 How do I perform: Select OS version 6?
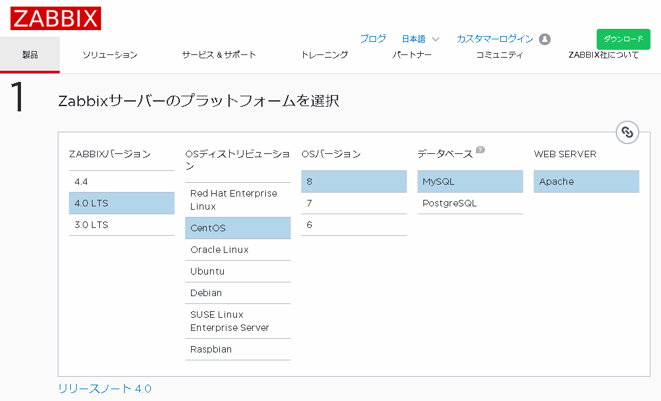click(x=354, y=225)
